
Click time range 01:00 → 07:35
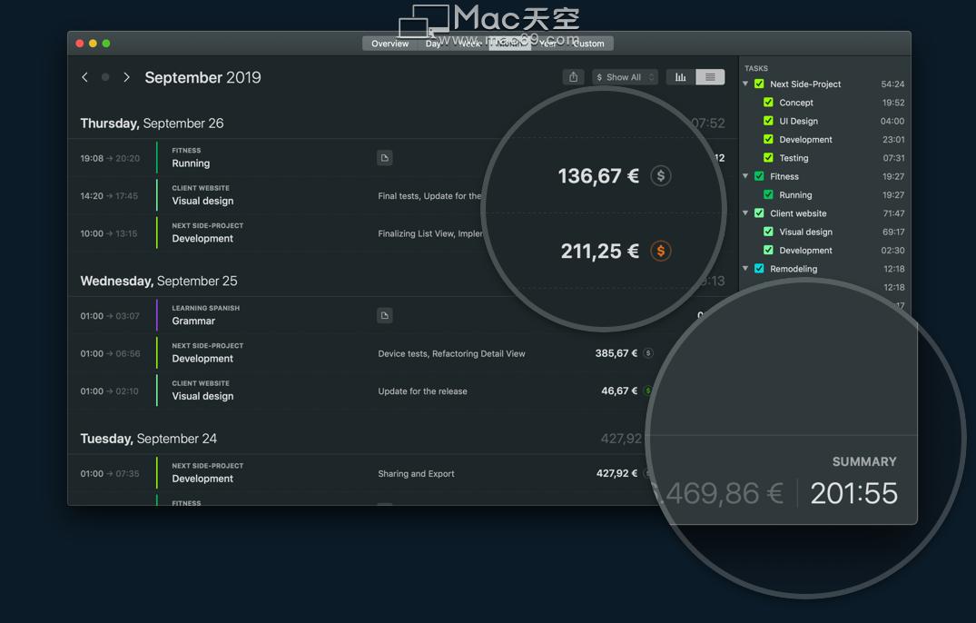pos(110,474)
